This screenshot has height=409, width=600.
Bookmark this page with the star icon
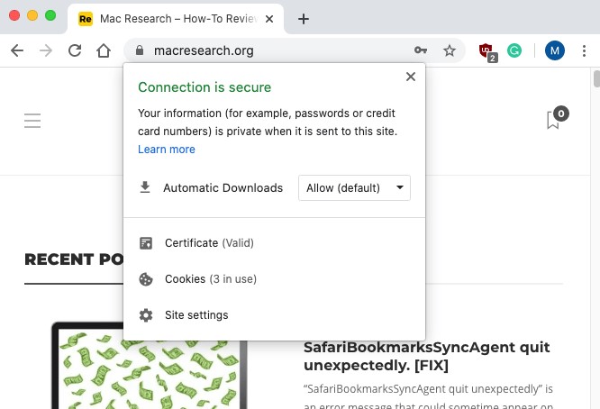[450, 50]
